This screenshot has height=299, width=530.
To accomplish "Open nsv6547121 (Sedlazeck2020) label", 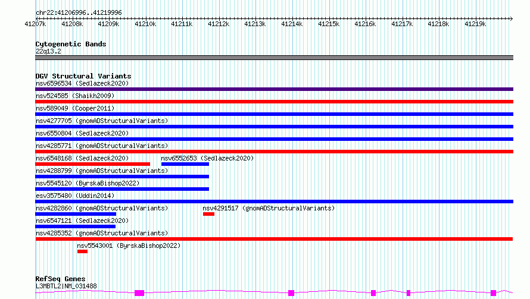I will [82, 221].
